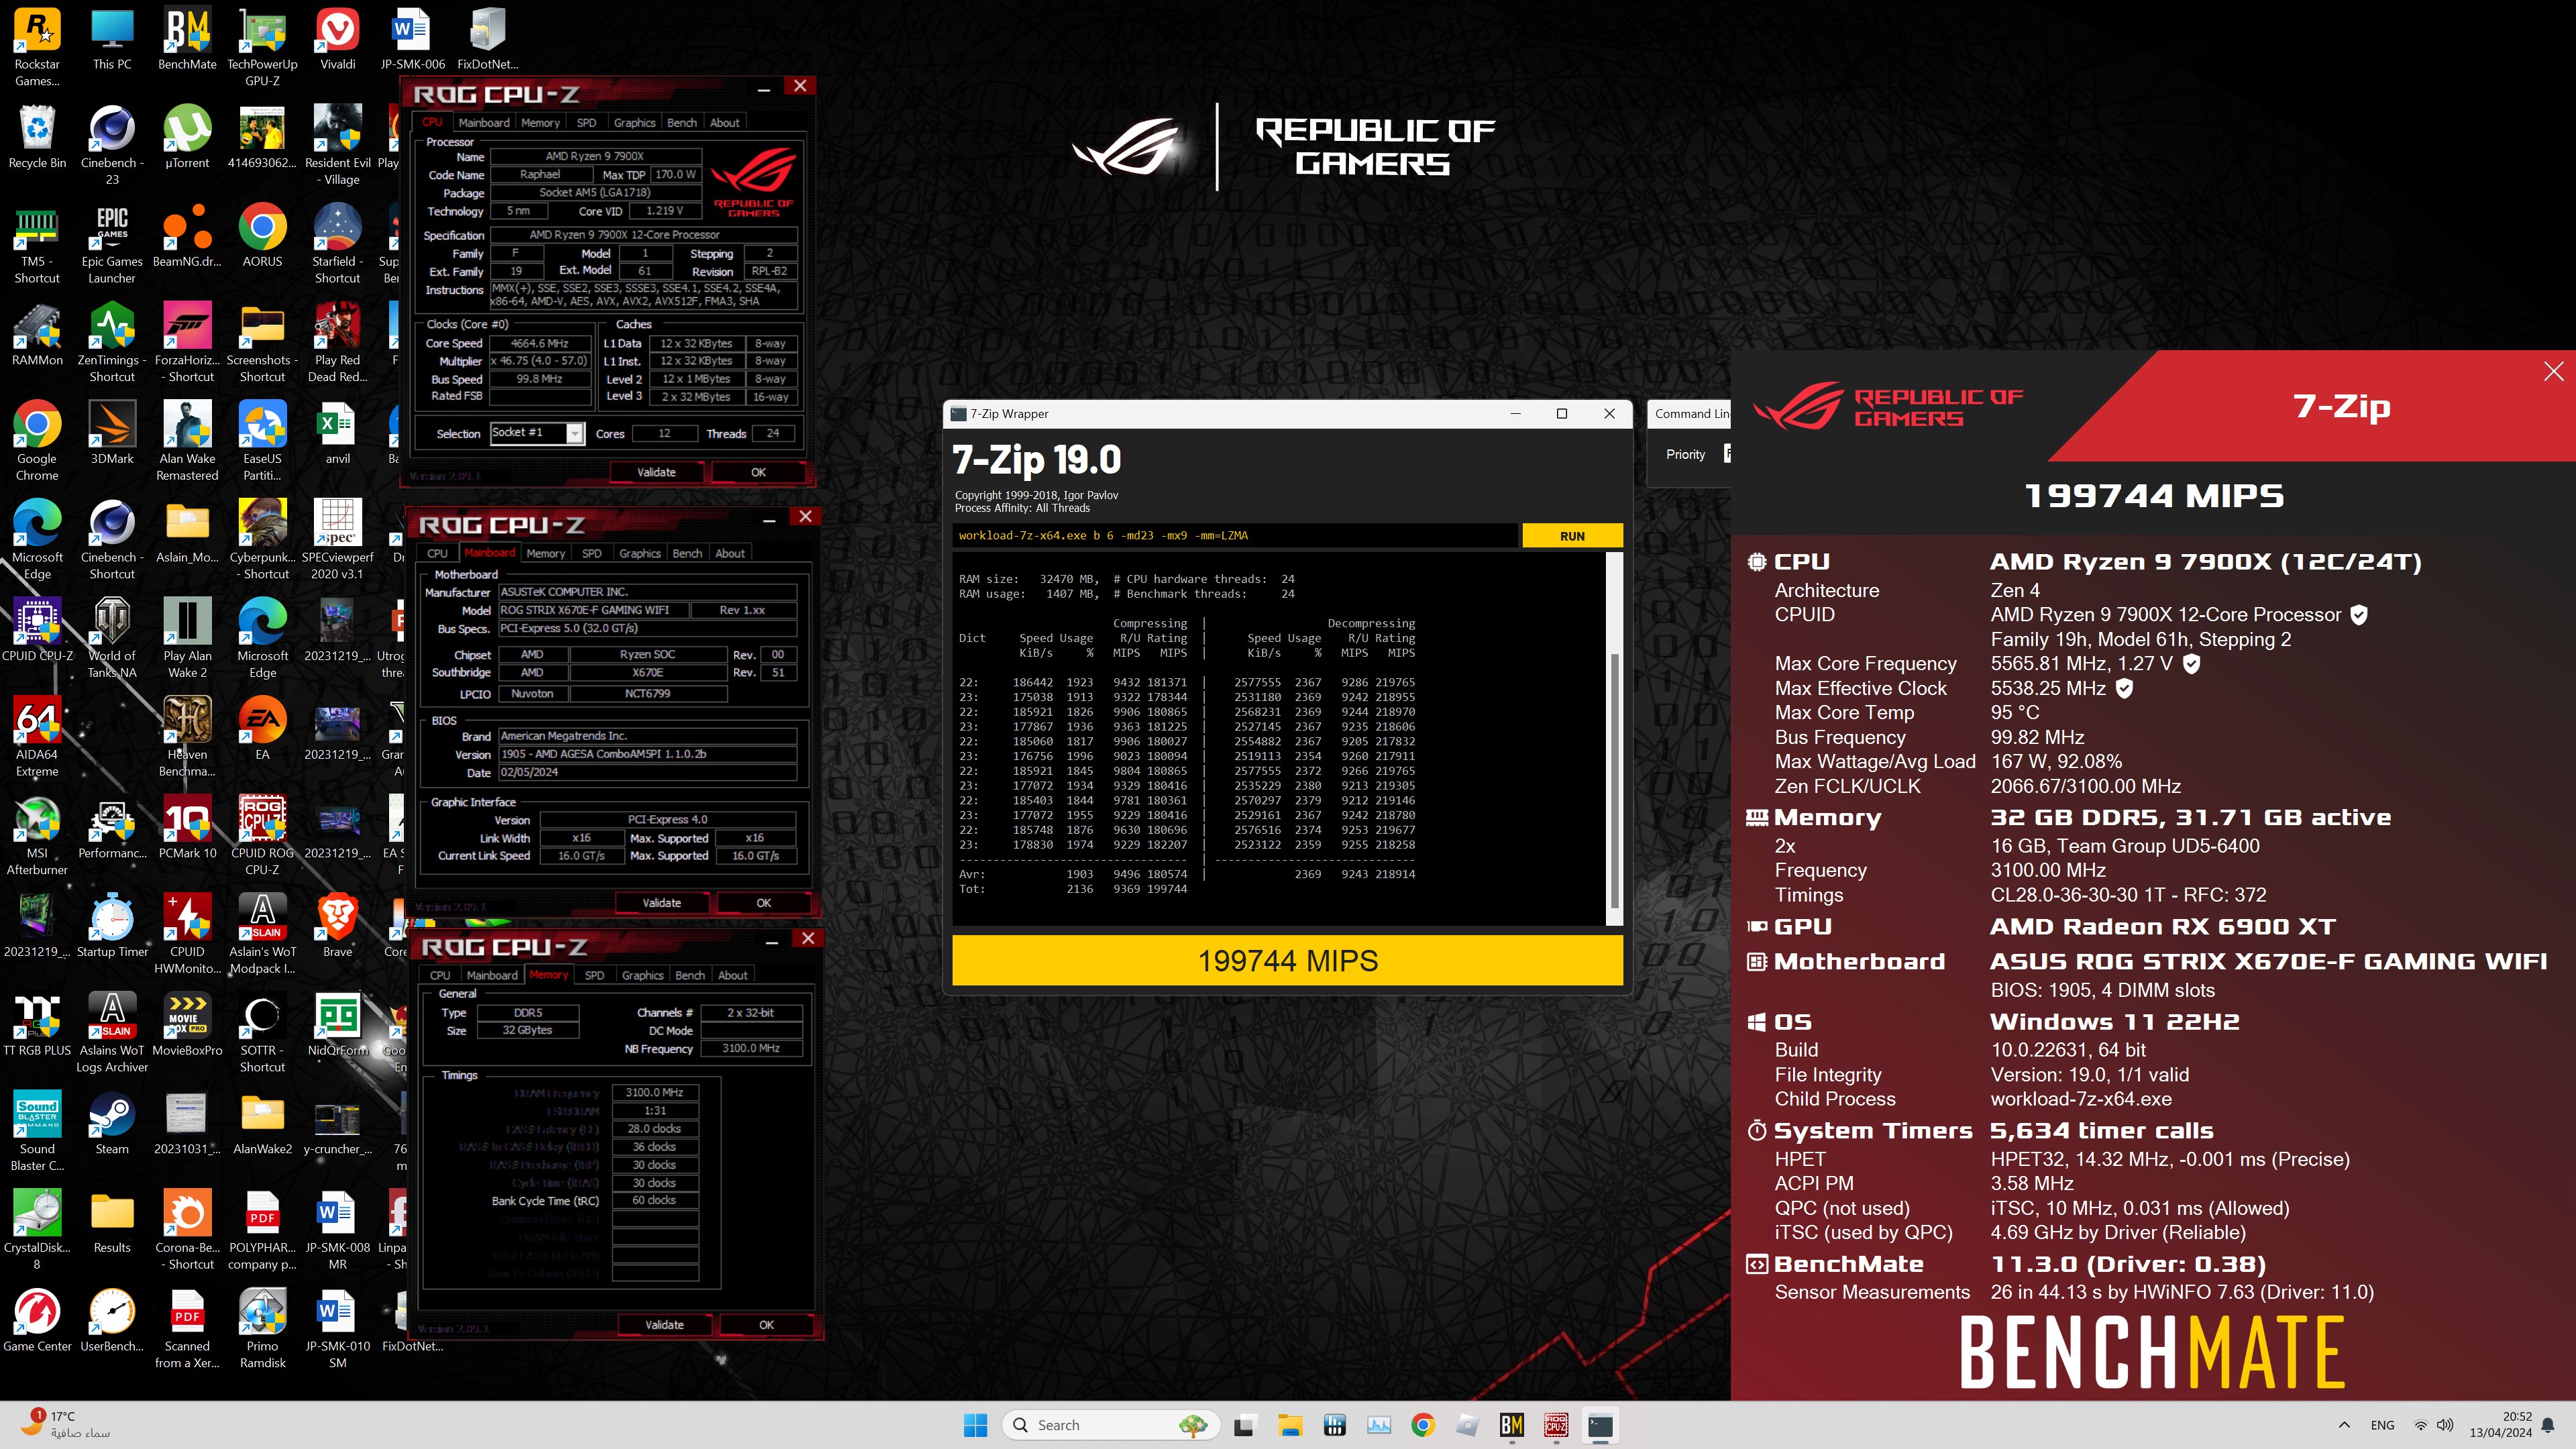
Task: Select the UserBenchmark desktop icon
Action: click(x=112, y=1320)
